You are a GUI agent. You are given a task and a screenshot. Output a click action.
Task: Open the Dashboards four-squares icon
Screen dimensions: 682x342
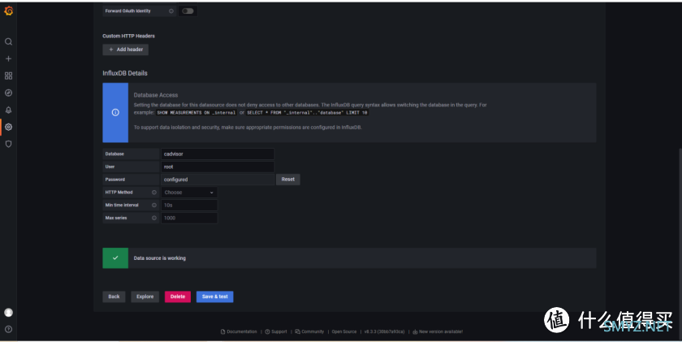click(8, 76)
